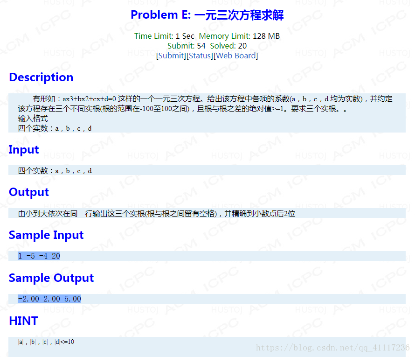Click the '输入格式' line in the description
The height and width of the screenshot is (357, 415).
pyautogui.click(x=33, y=119)
